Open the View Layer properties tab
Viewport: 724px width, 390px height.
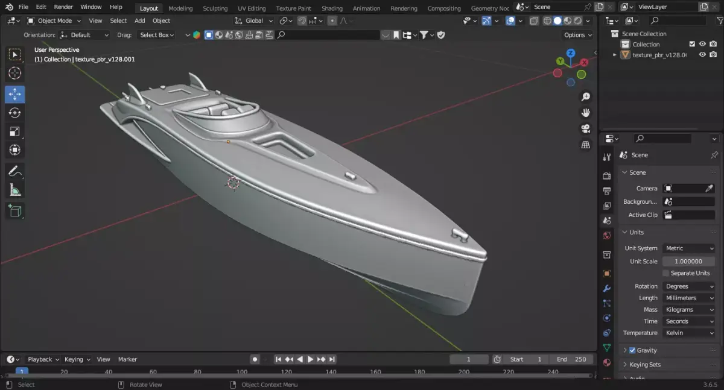[x=607, y=206]
